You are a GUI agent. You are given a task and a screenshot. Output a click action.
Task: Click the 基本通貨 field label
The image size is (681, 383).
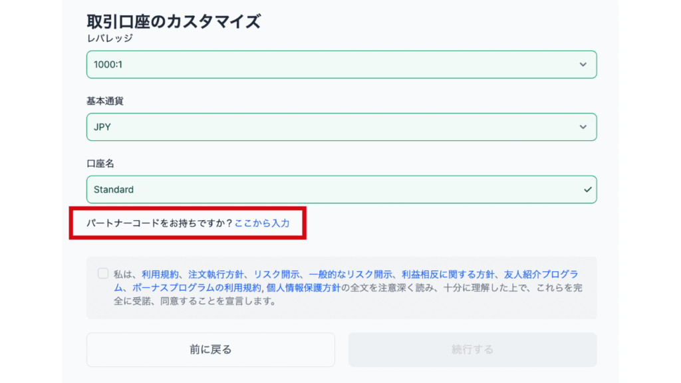(105, 101)
